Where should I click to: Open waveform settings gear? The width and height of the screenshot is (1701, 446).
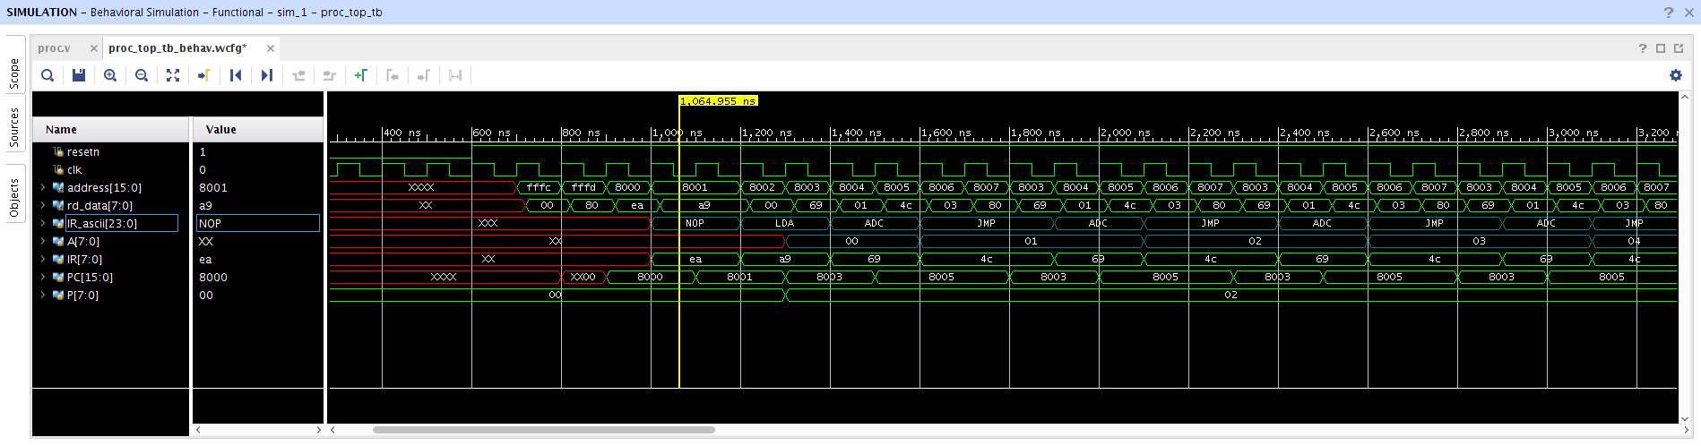[1675, 76]
